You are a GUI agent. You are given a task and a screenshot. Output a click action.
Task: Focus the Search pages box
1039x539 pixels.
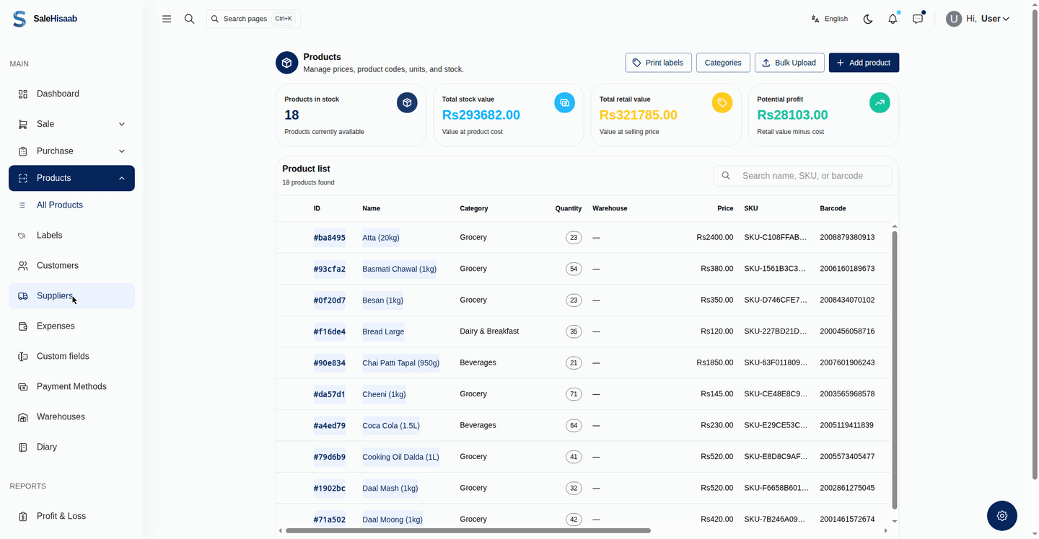click(253, 19)
